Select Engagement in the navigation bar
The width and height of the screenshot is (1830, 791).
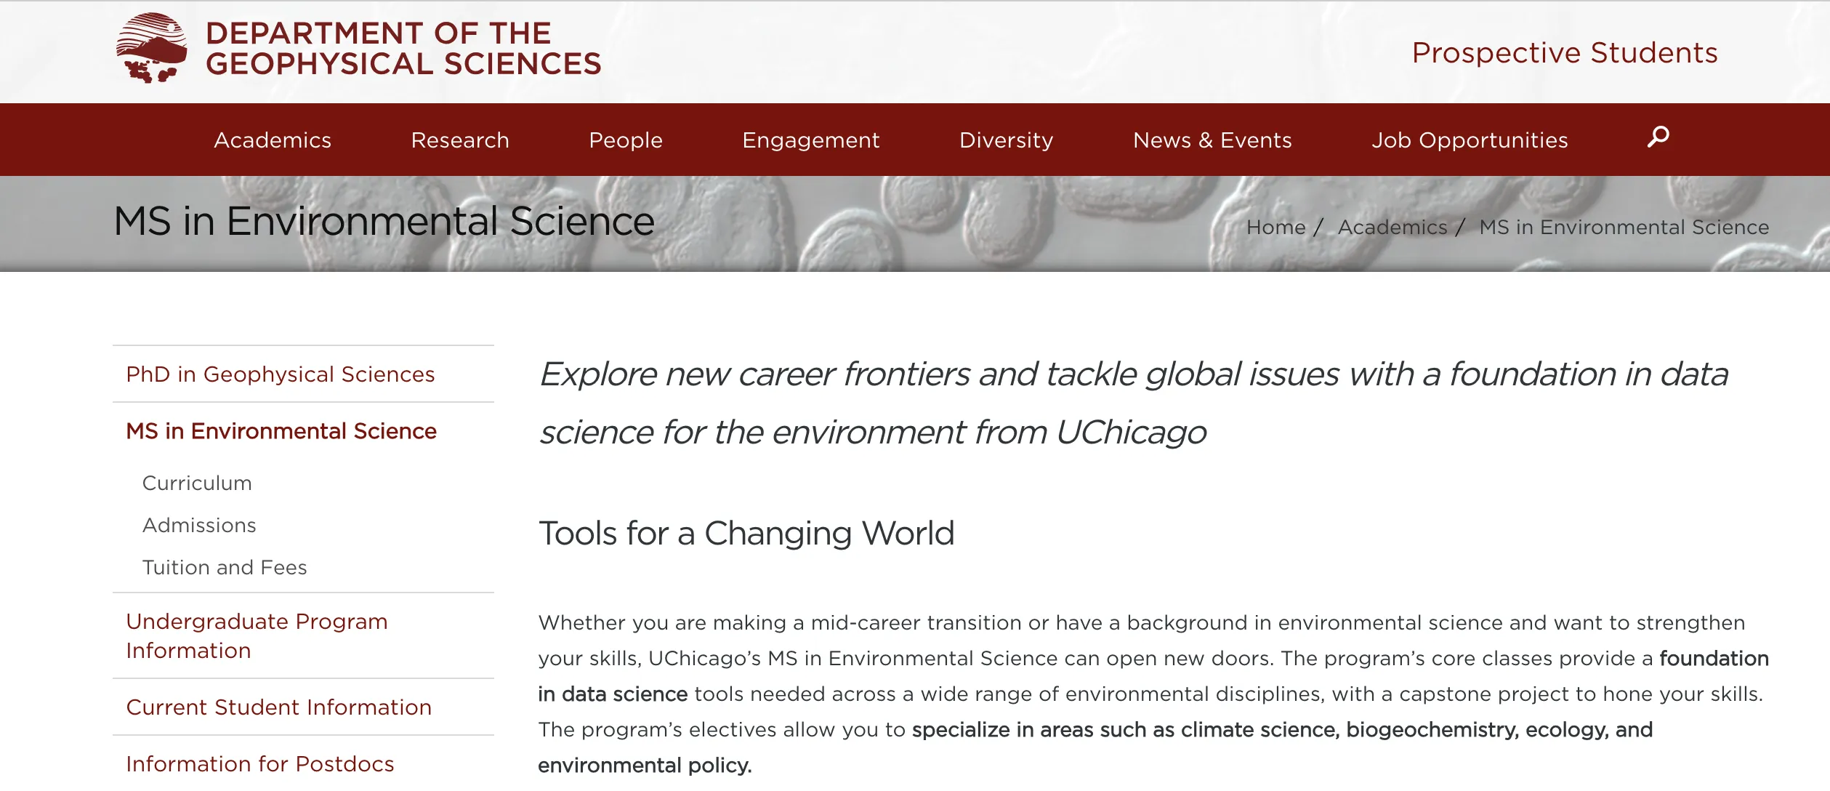tap(811, 140)
